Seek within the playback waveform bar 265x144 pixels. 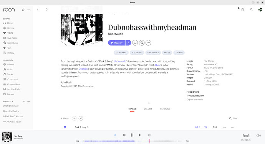pyautogui.click(x=132, y=141)
